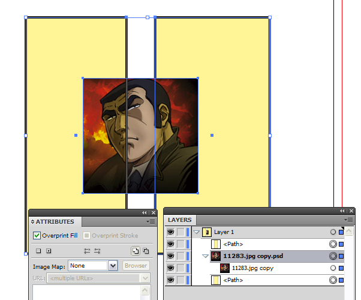Collapse Layer 1 with its disclosure triangle
Screen dimensions: 361x300
pyautogui.click(x=196, y=232)
